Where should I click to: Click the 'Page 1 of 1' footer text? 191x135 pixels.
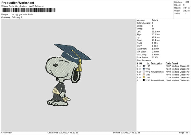pos(184,133)
